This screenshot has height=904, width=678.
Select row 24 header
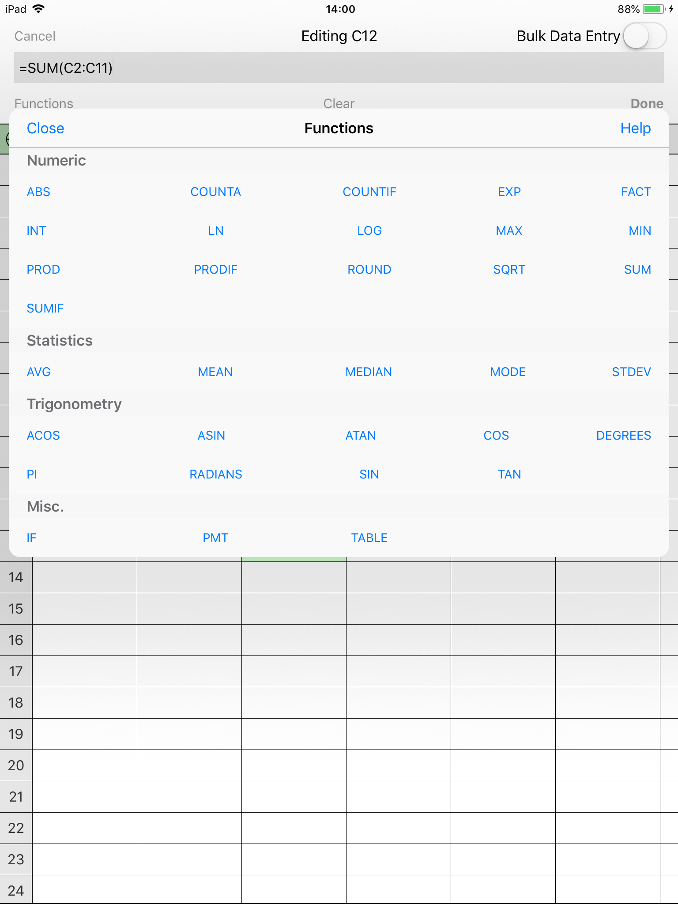coord(16,890)
